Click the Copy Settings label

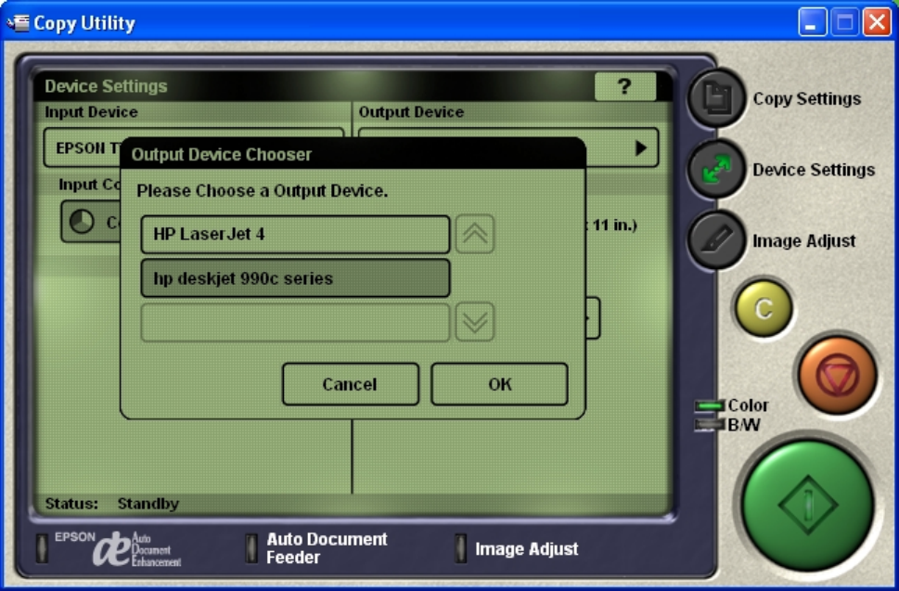click(x=807, y=98)
